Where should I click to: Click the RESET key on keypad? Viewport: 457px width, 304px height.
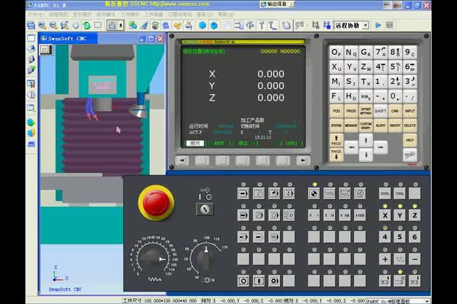pos(410,155)
